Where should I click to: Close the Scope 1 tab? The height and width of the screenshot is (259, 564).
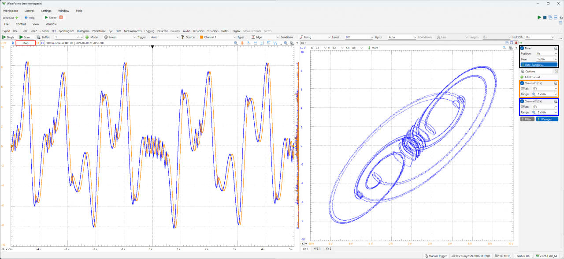[61, 17]
